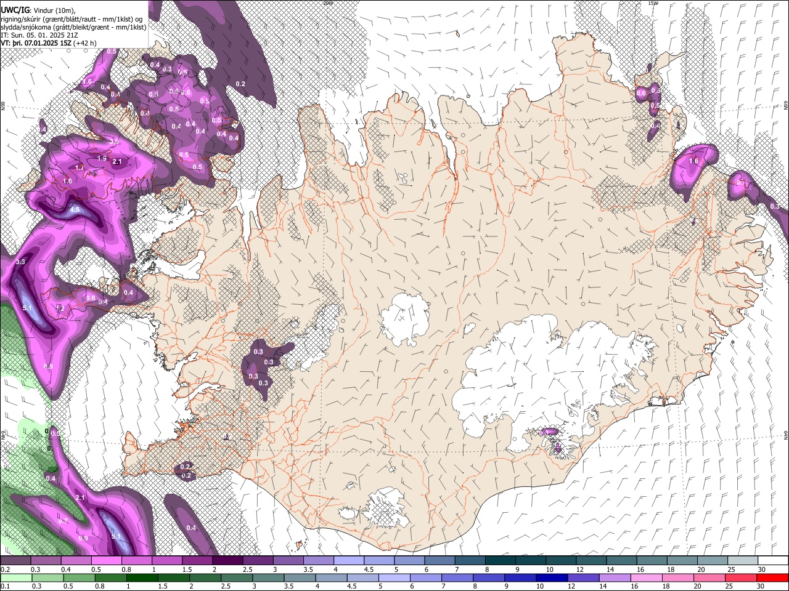Click the '64N' latitude label on right edge
Image resolution: width=789 pixels, height=591 pixels.
(786, 435)
